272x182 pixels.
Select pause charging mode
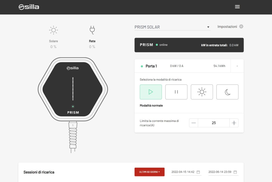pos(176,92)
